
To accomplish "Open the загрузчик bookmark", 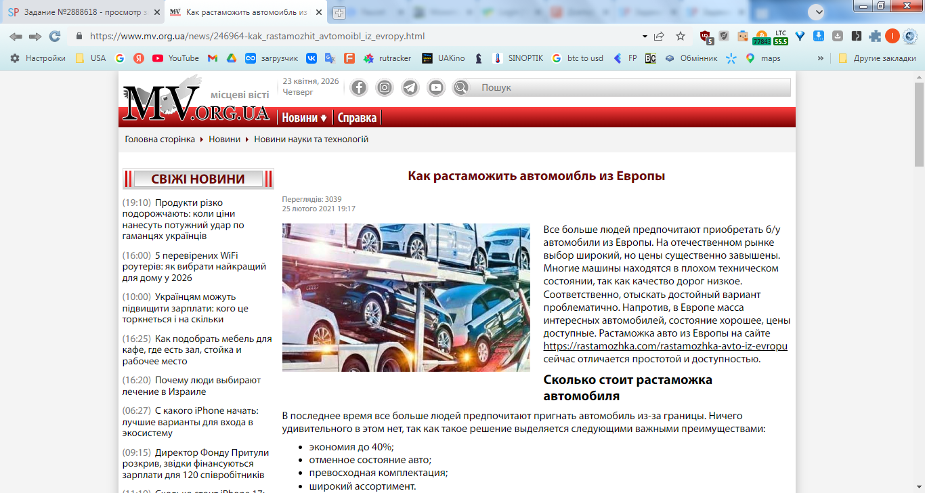I will click(271, 58).
